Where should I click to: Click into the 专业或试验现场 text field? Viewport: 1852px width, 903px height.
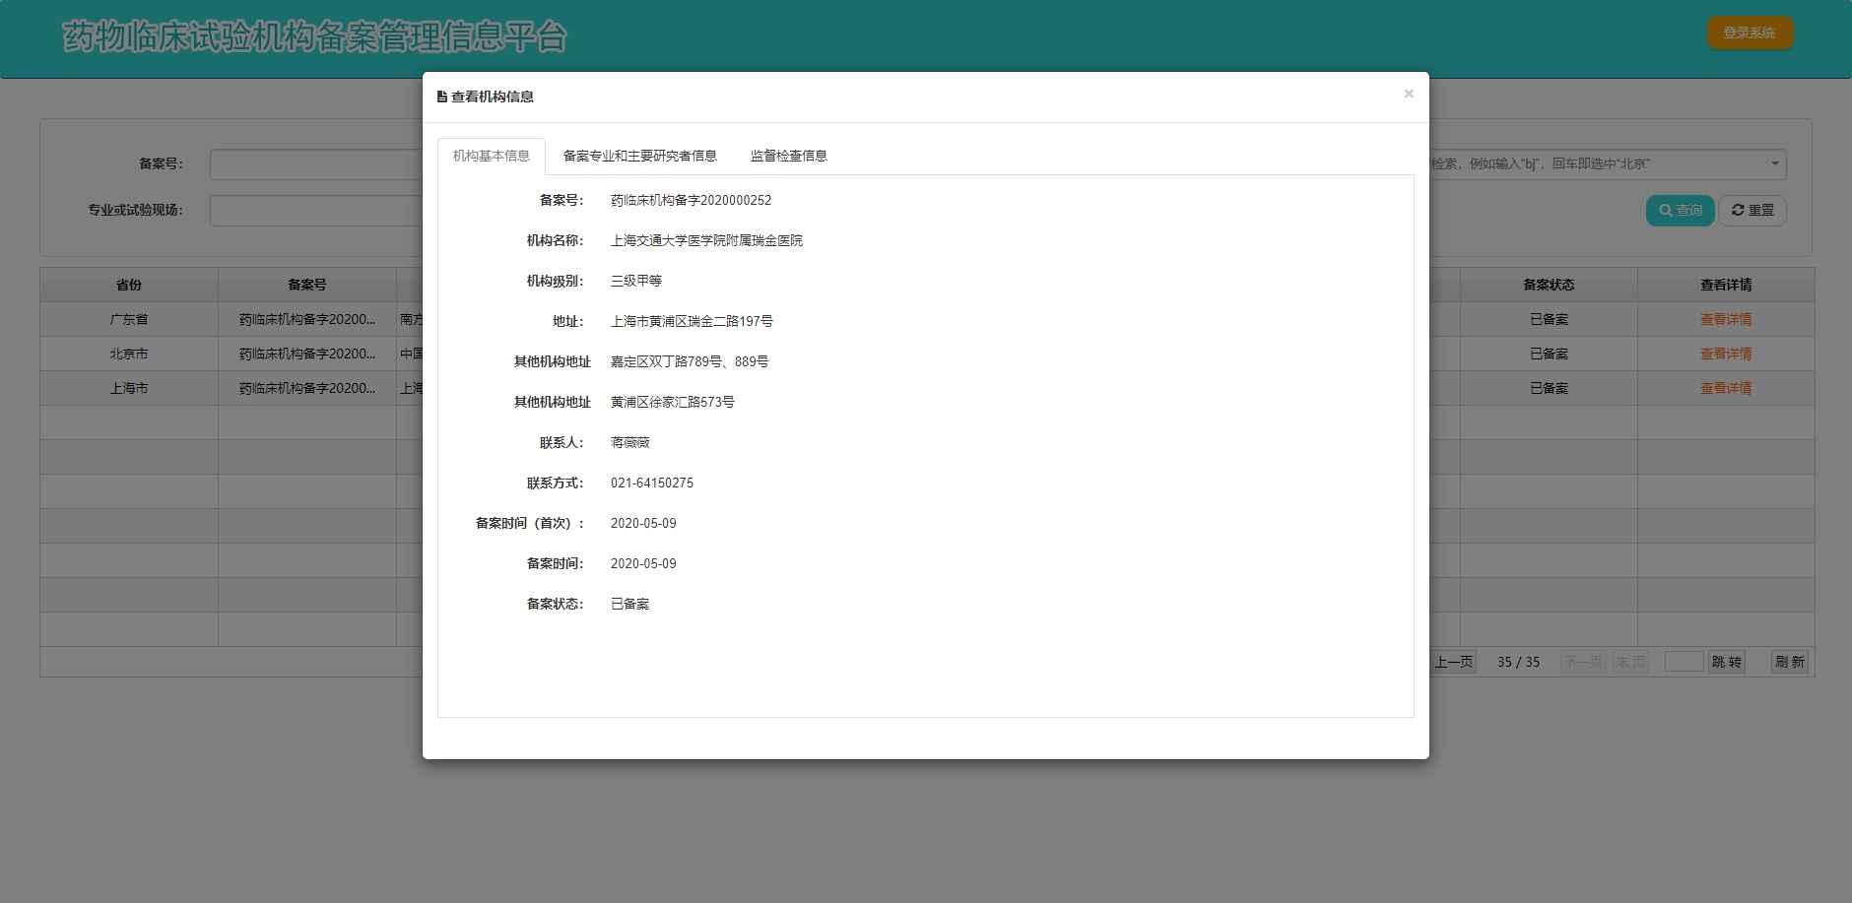pos(315,211)
